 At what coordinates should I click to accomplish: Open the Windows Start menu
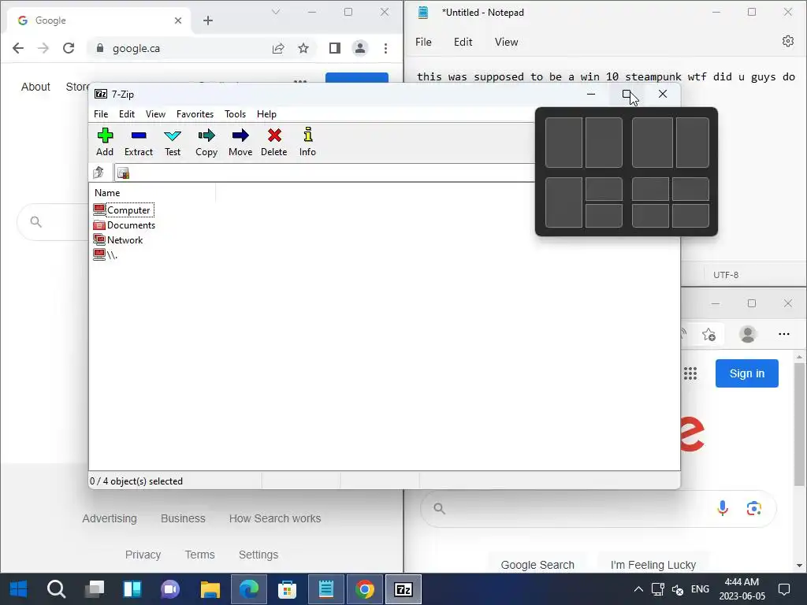(x=19, y=589)
